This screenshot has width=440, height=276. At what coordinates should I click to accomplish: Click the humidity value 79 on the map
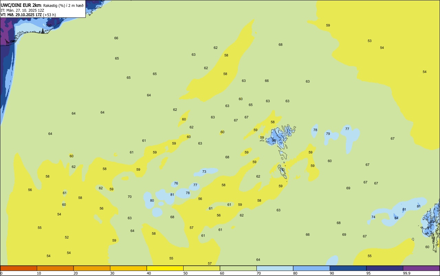click(x=328, y=134)
